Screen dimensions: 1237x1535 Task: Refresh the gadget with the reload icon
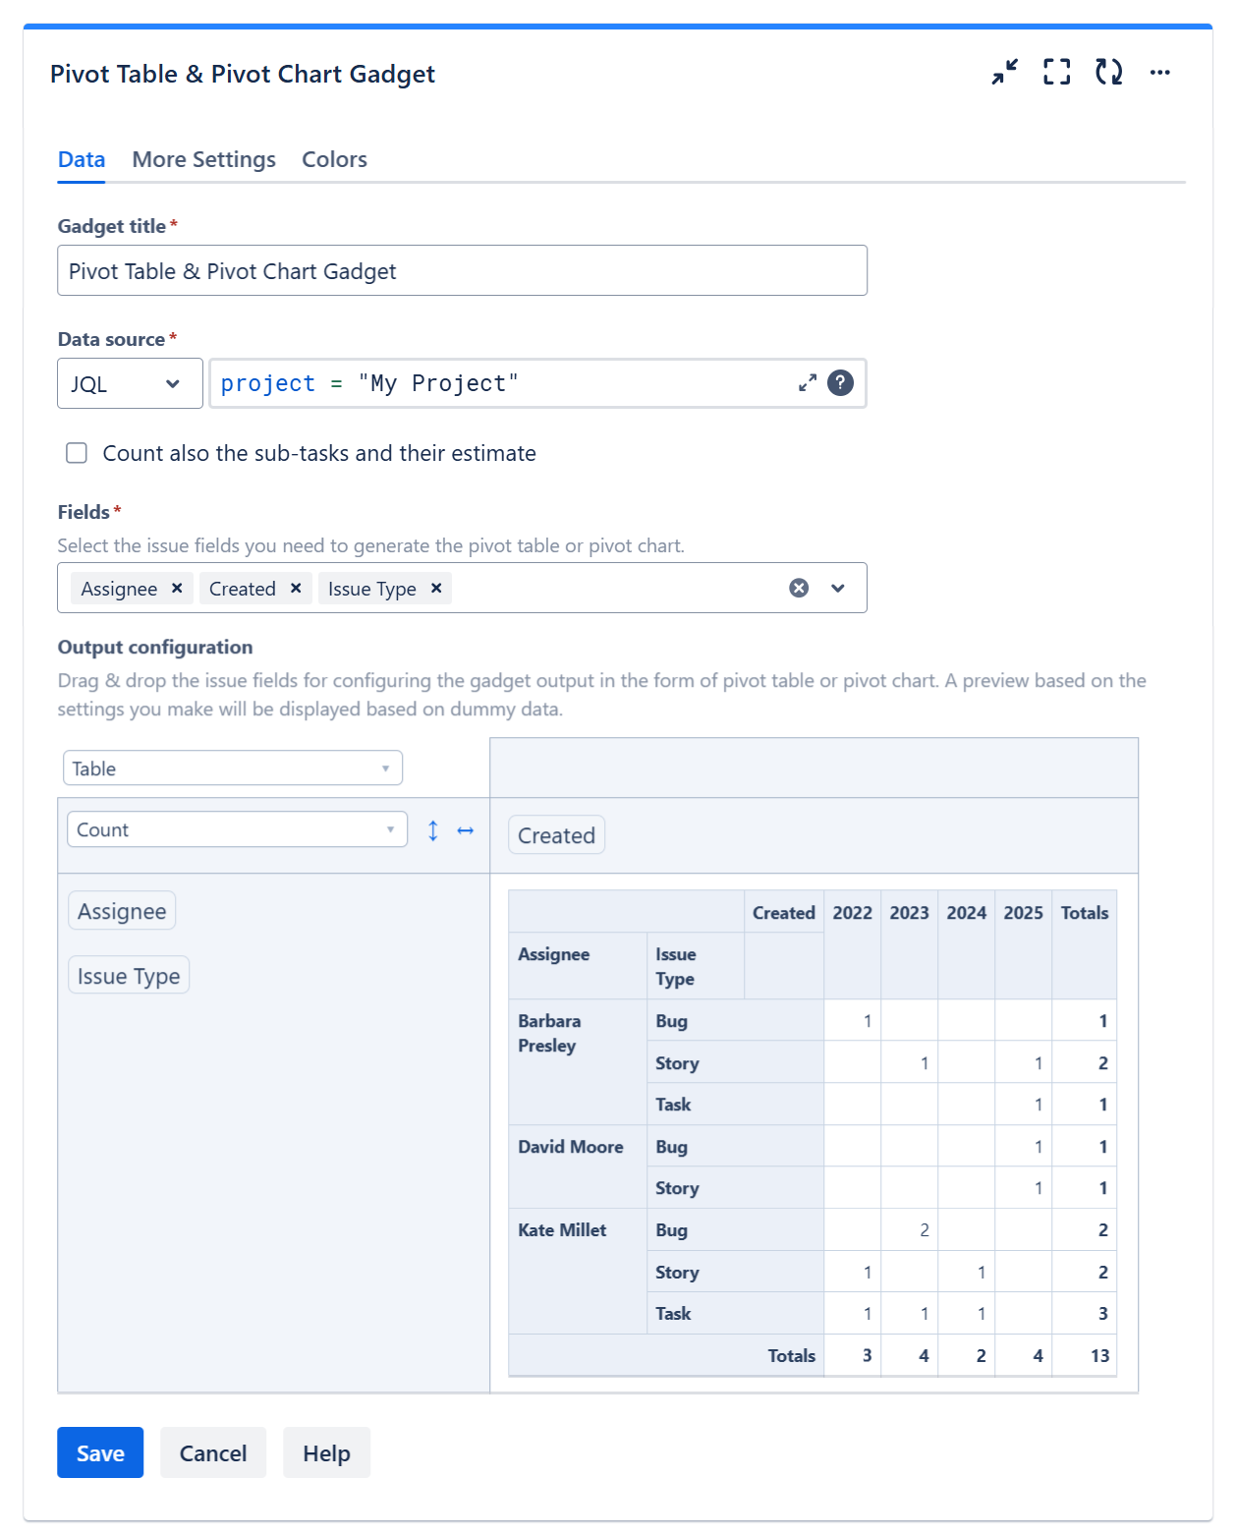pyautogui.click(x=1108, y=72)
